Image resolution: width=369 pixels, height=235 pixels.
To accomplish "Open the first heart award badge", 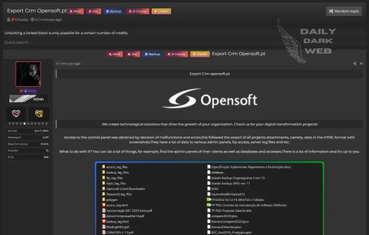I will click(16, 114).
